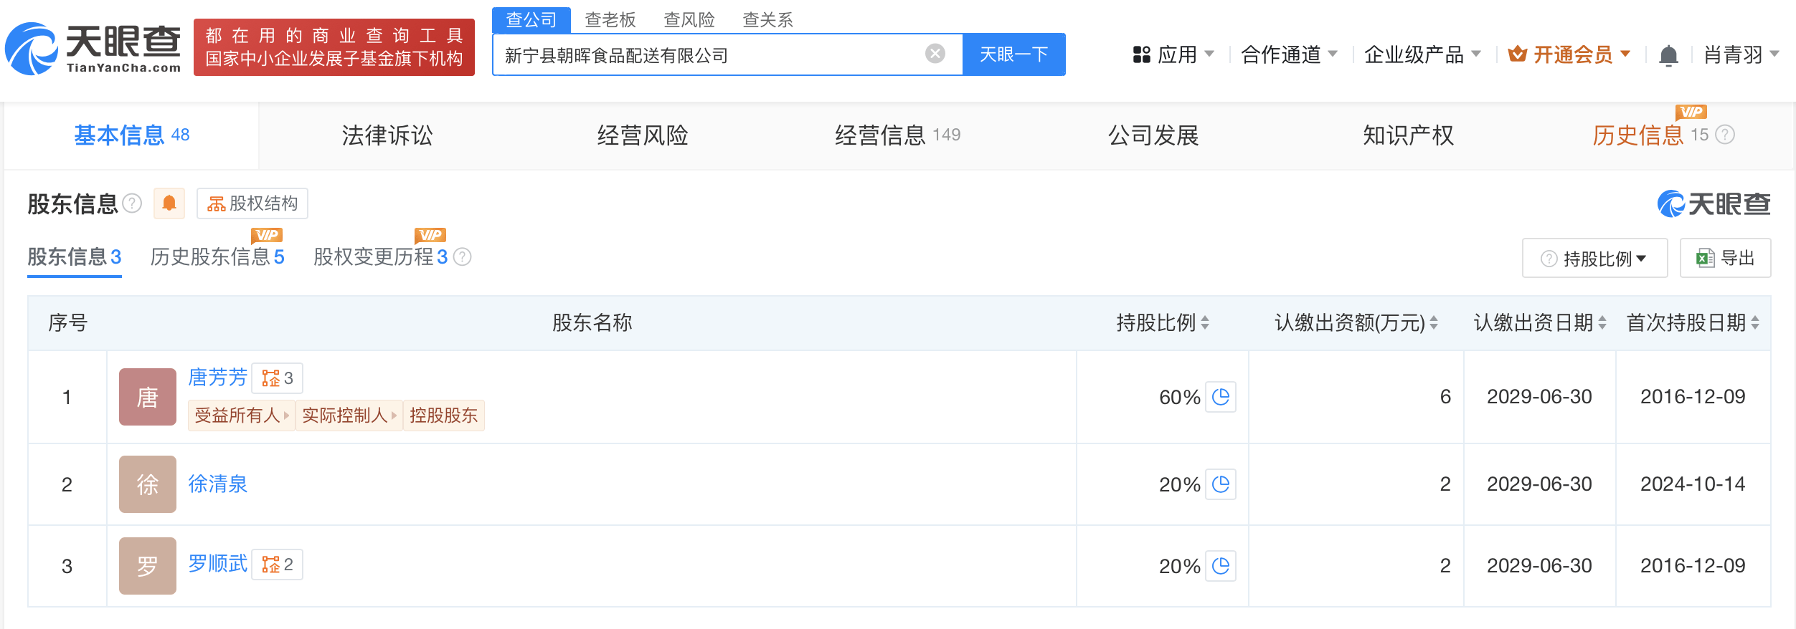Expand the 持股比例 dropdown selector
The width and height of the screenshot is (1796, 629).
click(x=1594, y=258)
